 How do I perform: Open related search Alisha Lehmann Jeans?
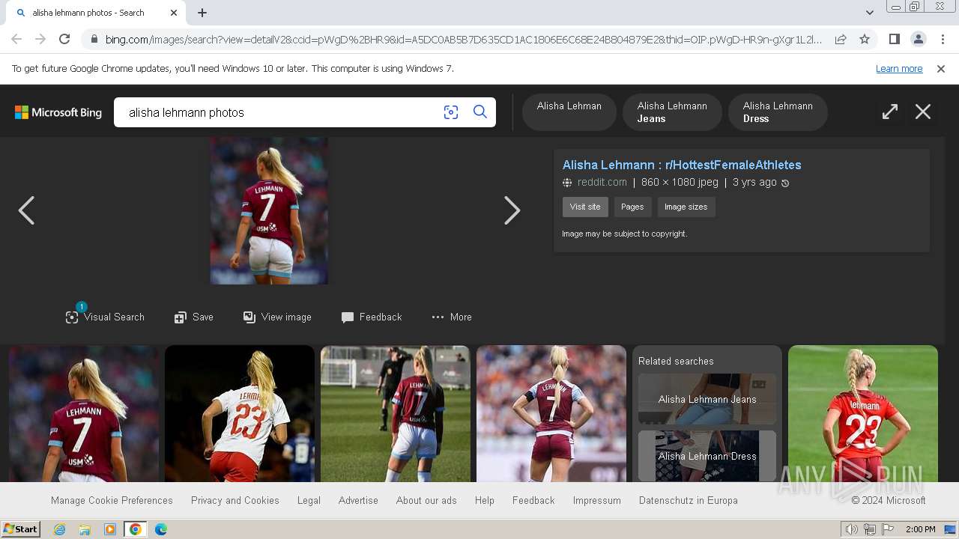coord(707,399)
